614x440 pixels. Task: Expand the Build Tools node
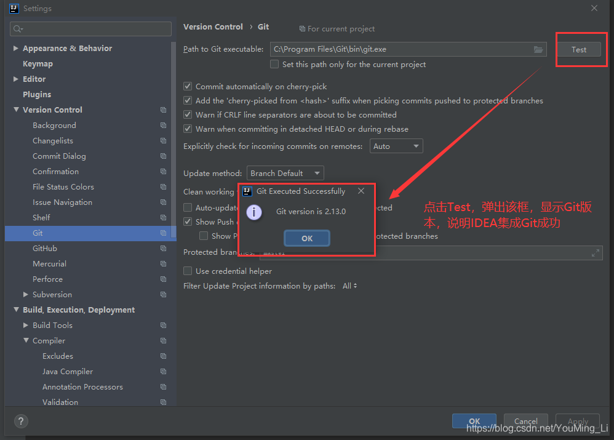click(x=25, y=325)
